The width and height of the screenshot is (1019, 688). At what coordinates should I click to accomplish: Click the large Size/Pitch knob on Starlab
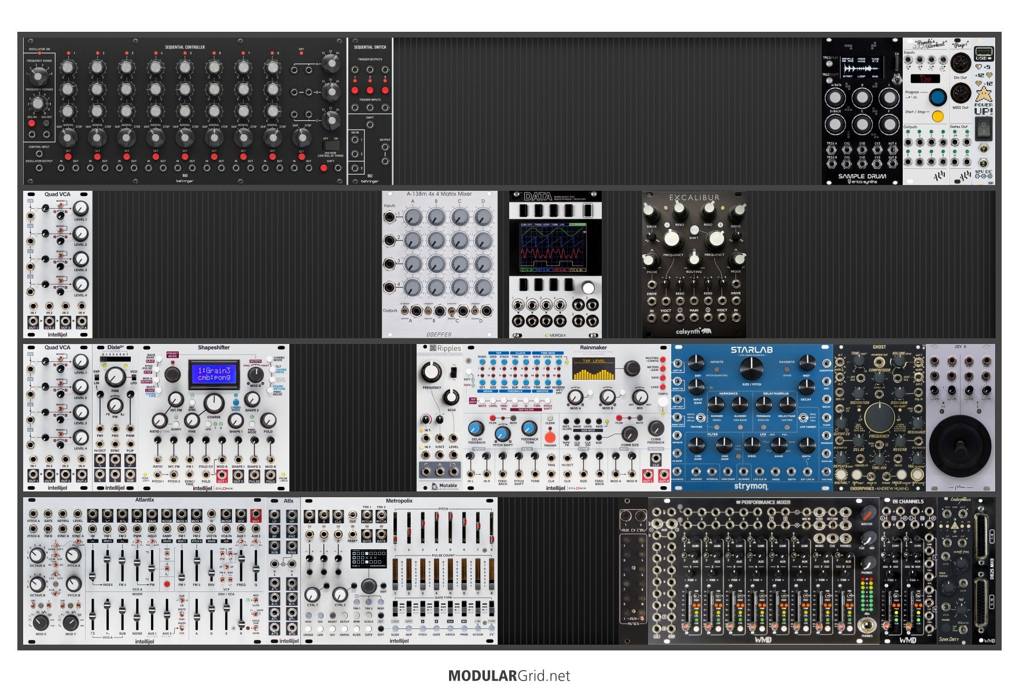(751, 368)
